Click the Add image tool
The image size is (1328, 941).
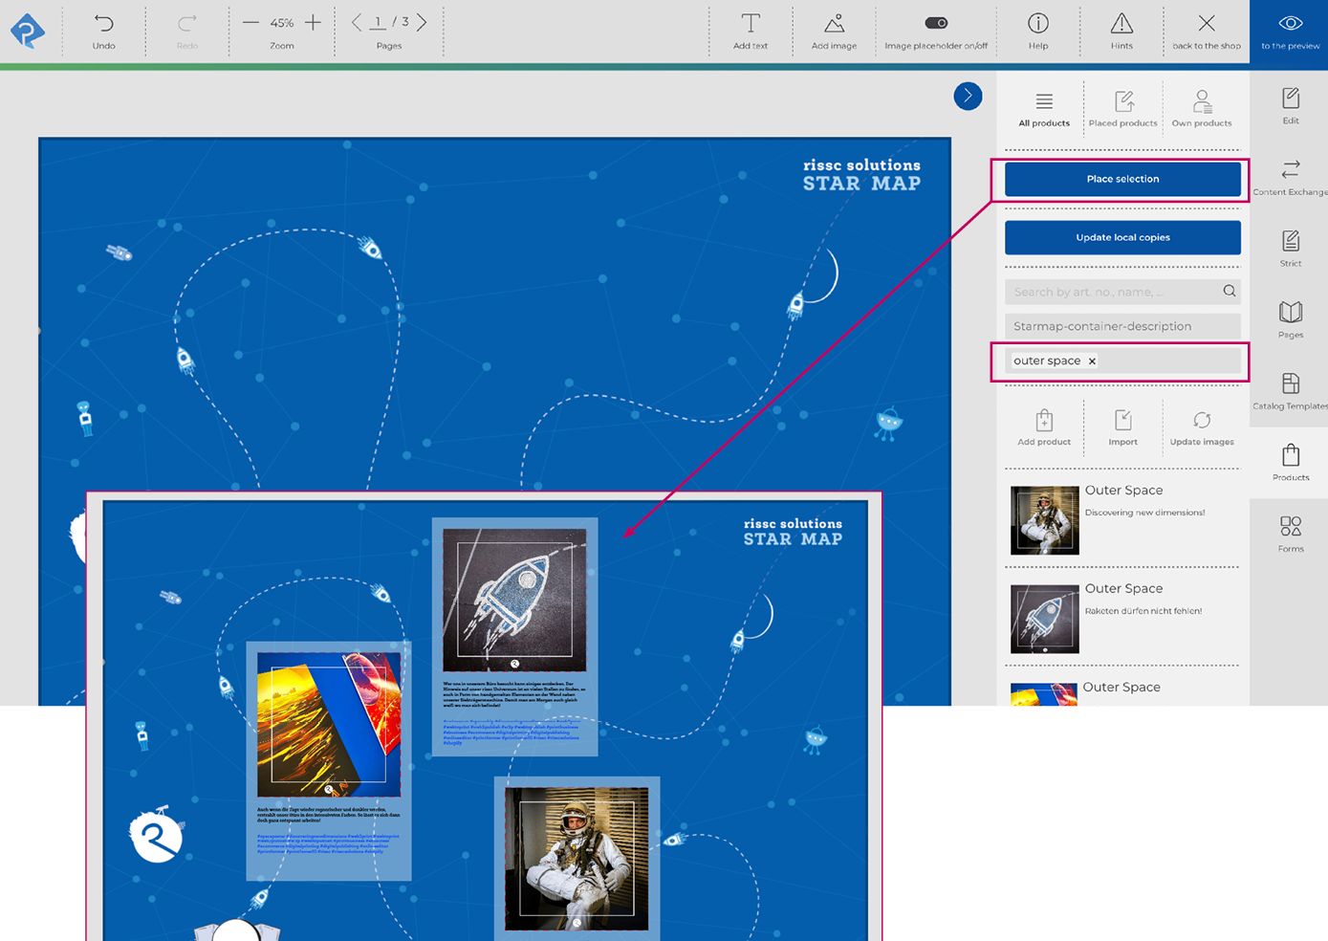(x=834, y=23)
